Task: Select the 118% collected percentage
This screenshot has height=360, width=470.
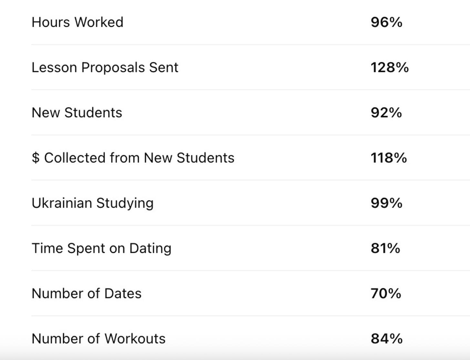Action: 389,158
